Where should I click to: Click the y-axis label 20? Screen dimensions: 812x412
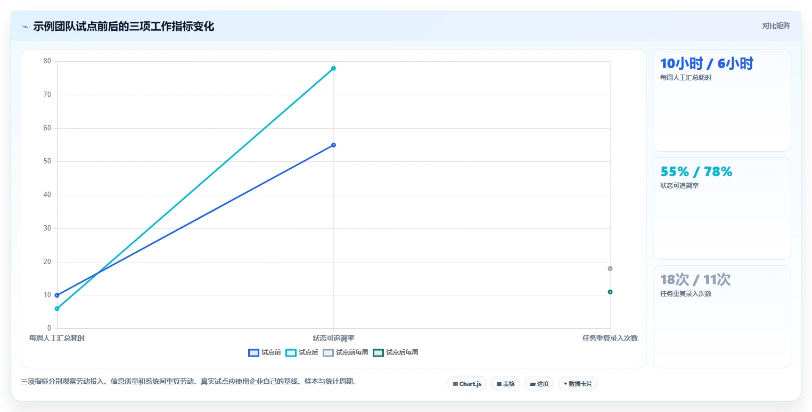(47, 261)
